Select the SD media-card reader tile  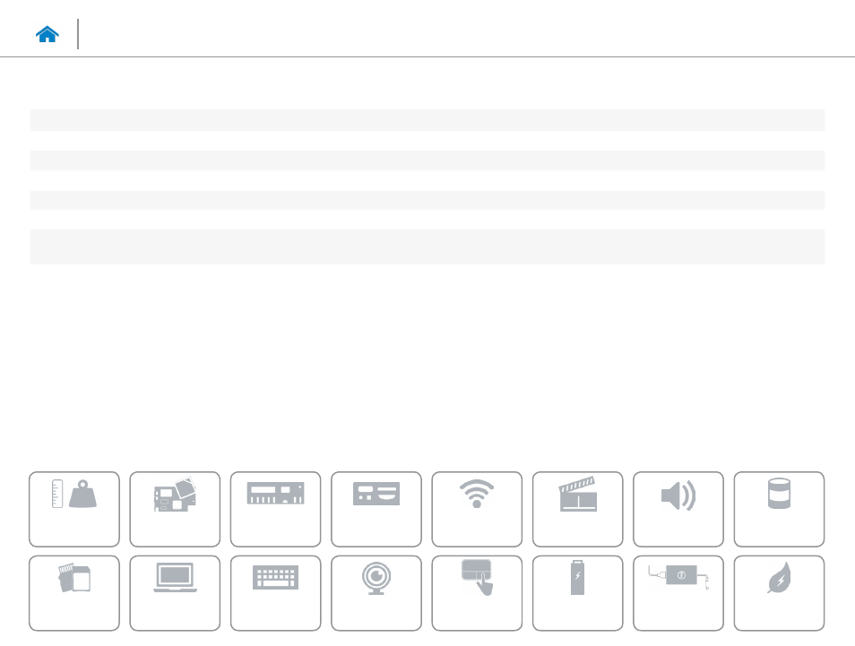74,593
